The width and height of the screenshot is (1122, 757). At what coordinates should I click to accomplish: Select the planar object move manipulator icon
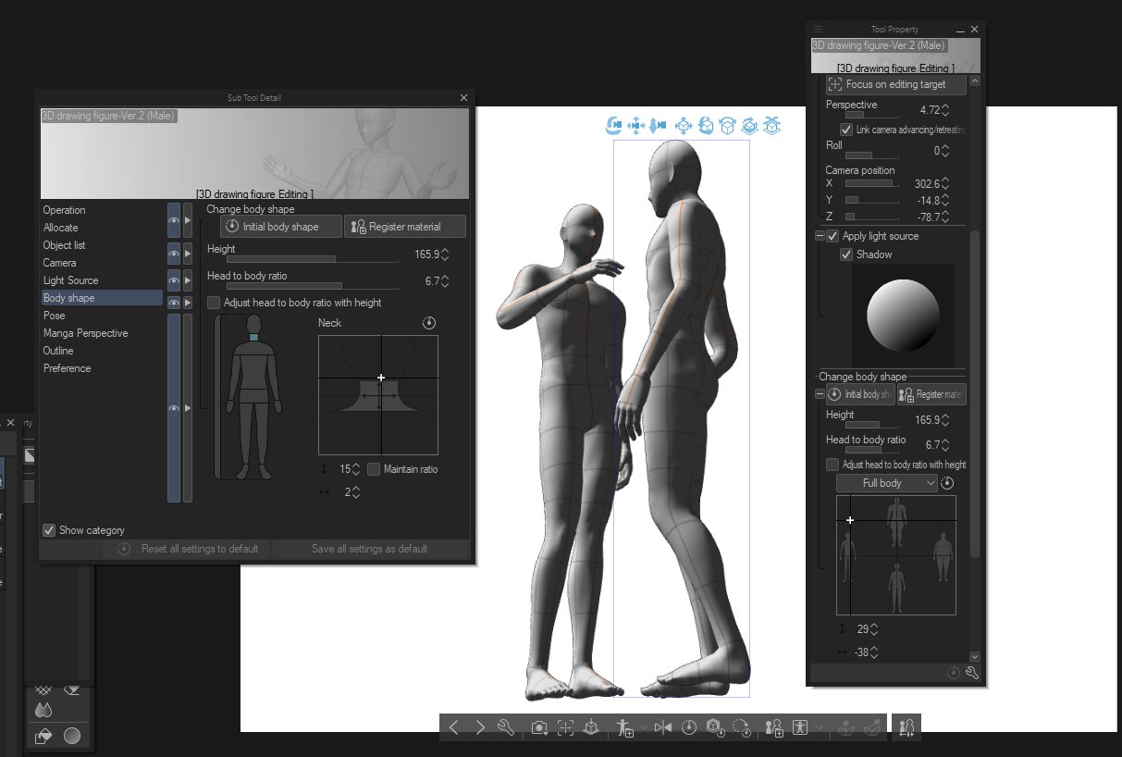tap(684, 125)
